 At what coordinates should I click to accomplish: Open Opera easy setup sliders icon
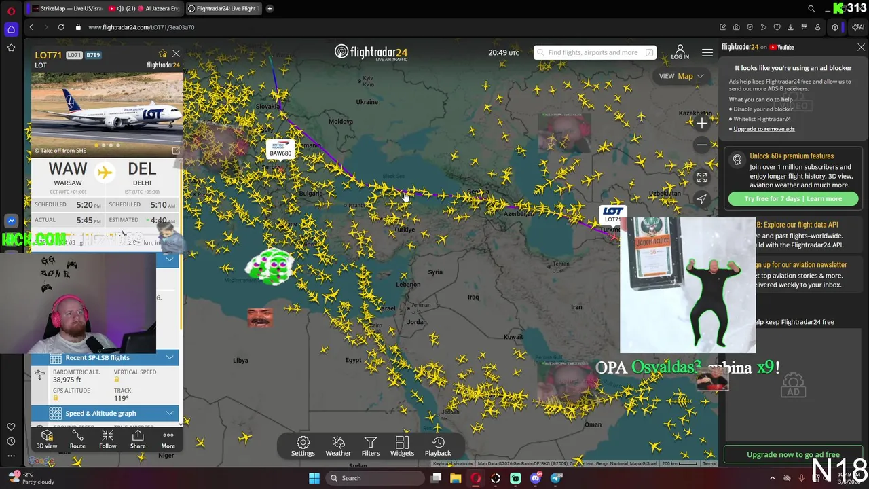coord(804,27)
